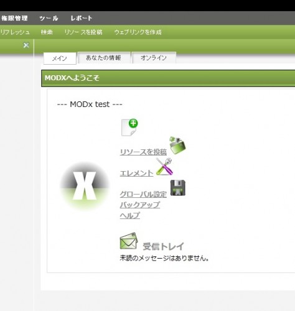Click the 未読のメッセージはありません message text
This screenshot has height=311, width=295.
click(x=164, y=258)
